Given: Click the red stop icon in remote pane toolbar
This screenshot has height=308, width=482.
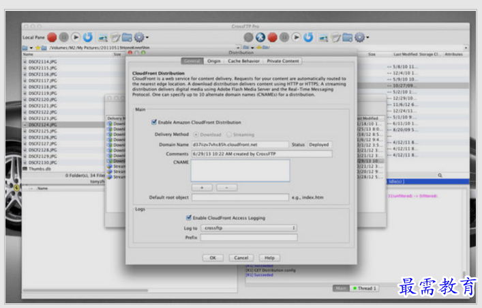Looking at the screenshot, I should (x=272, y=38).
